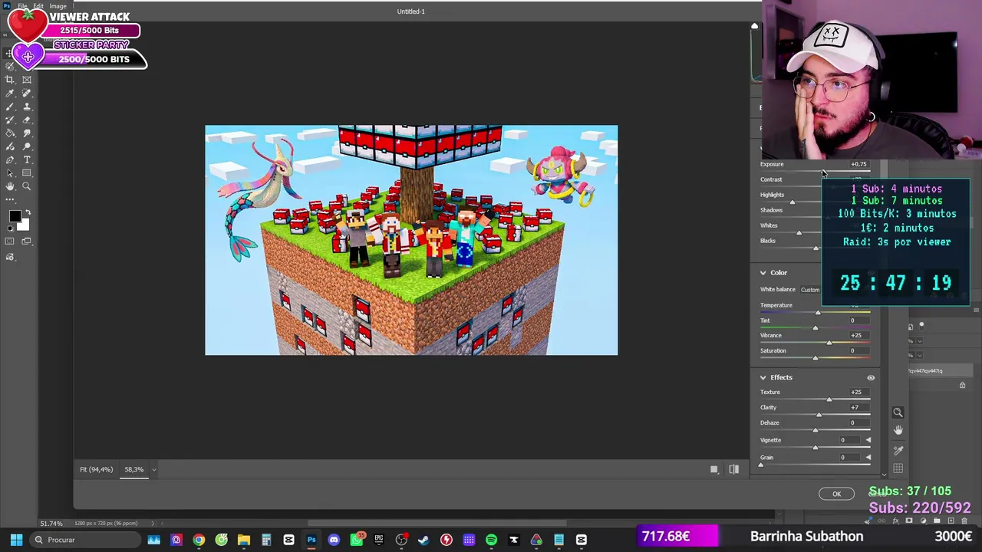Select the Pen tool
The image size is (982, 552).
click(10, 159)
